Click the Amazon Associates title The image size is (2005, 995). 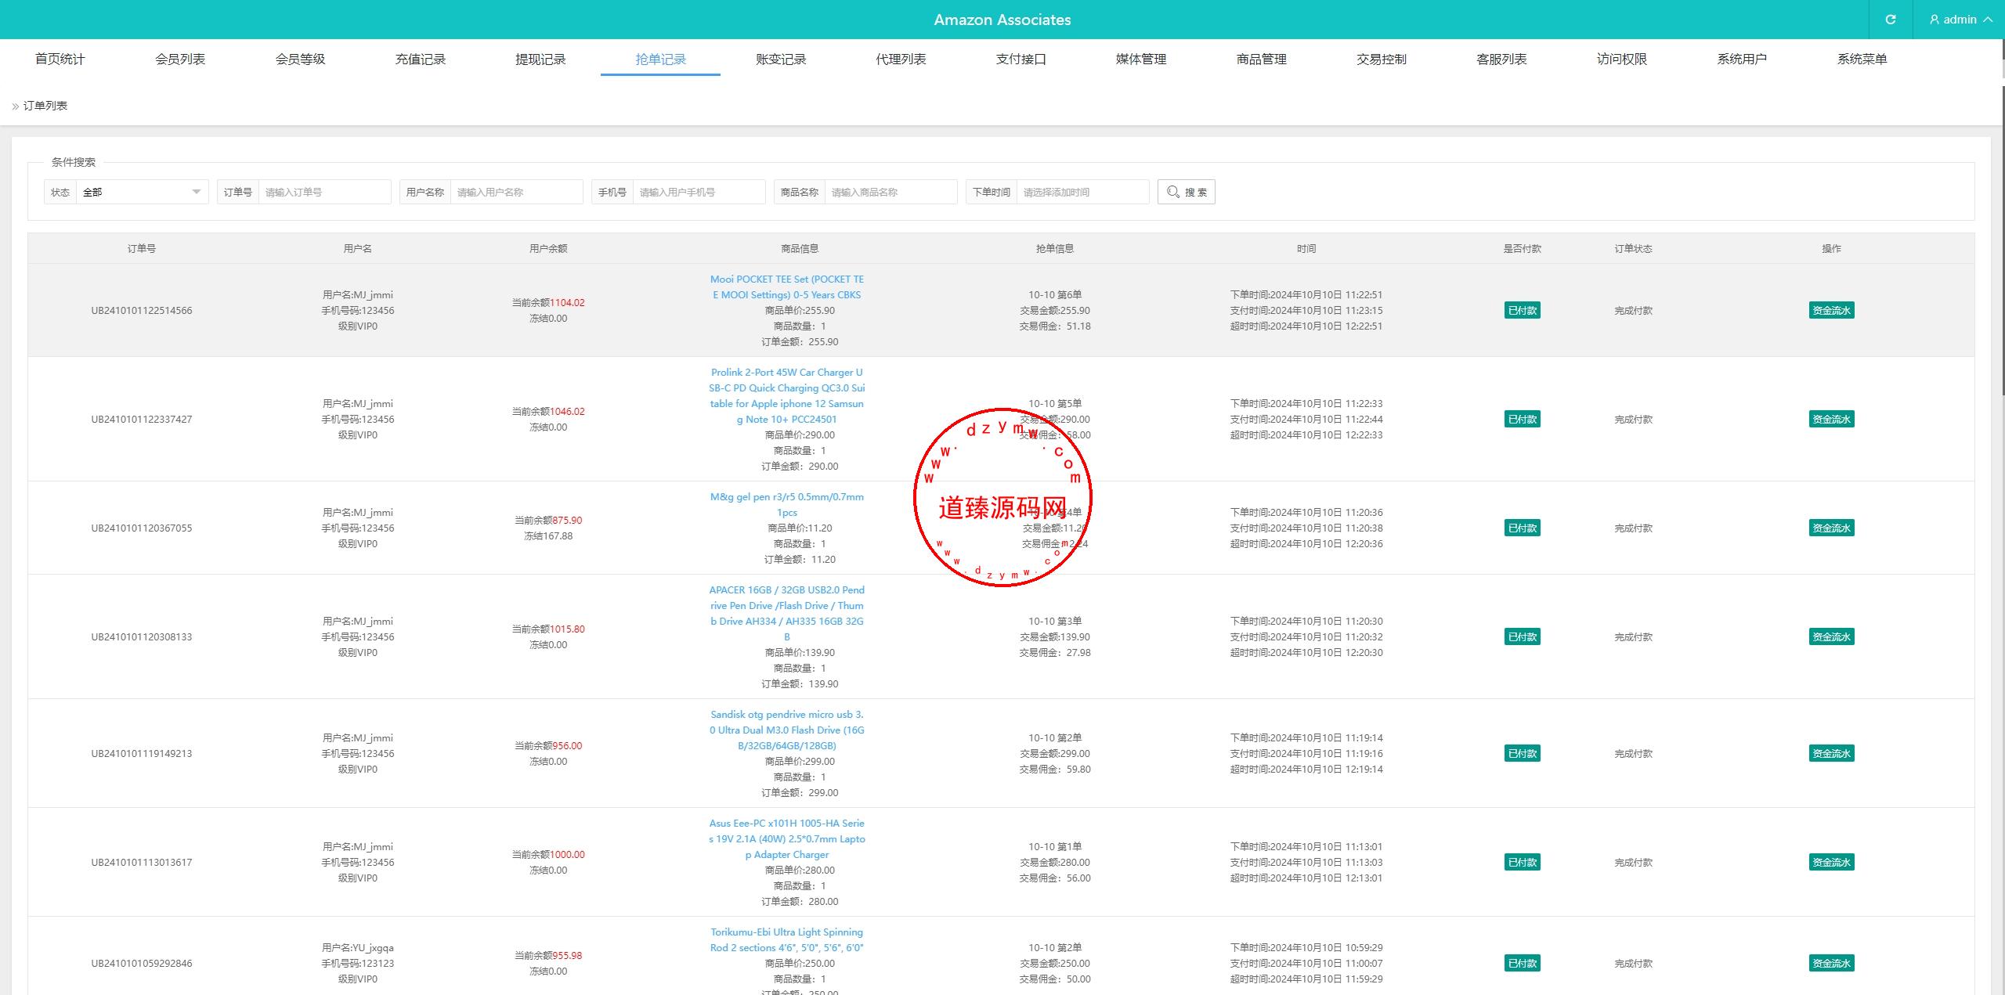tap(1002, 20)
